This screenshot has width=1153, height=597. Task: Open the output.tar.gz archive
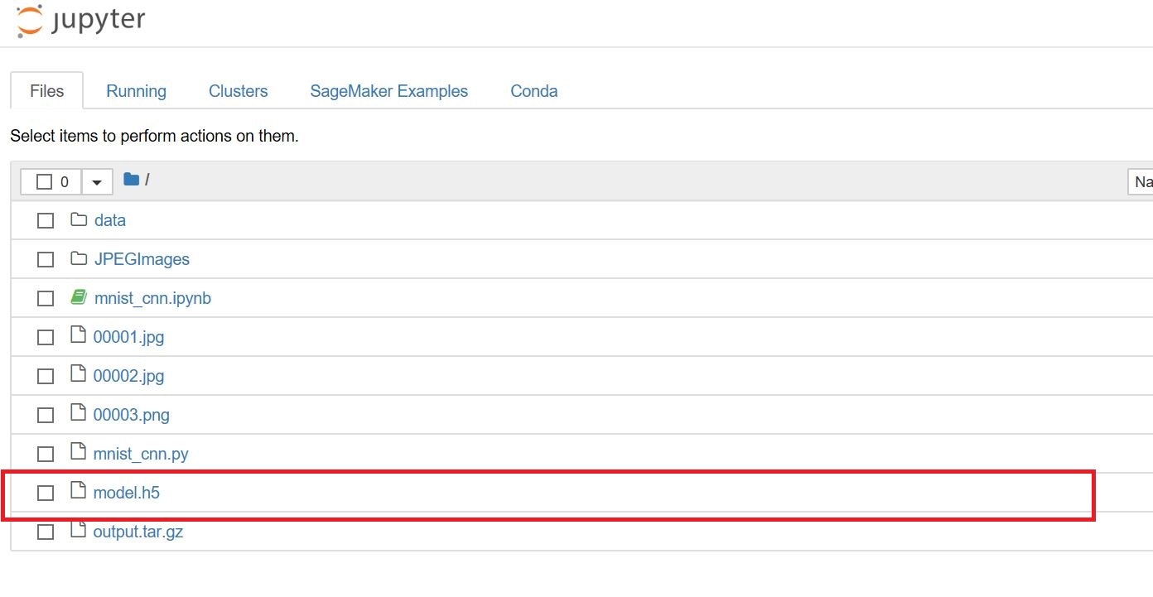point(137,532)
